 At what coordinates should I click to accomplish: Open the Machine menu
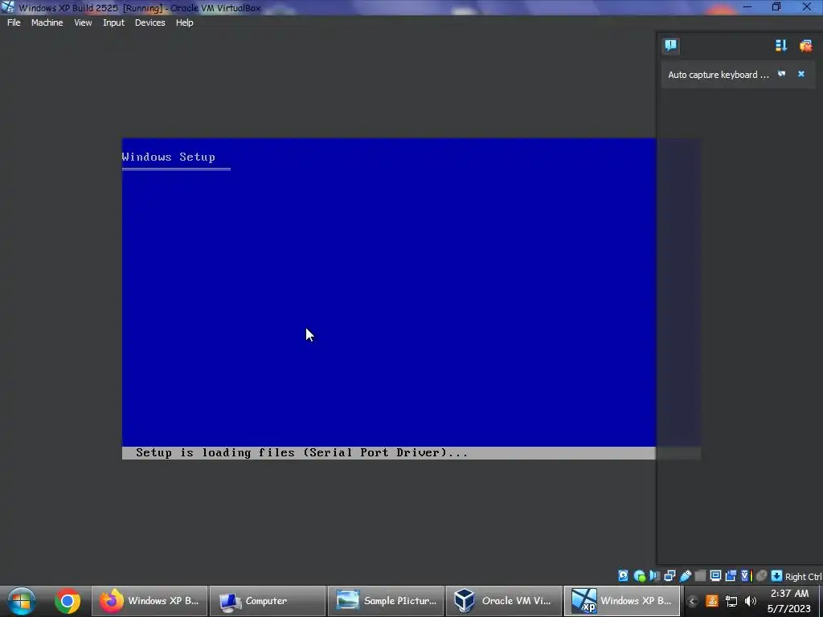coord(47,22)
